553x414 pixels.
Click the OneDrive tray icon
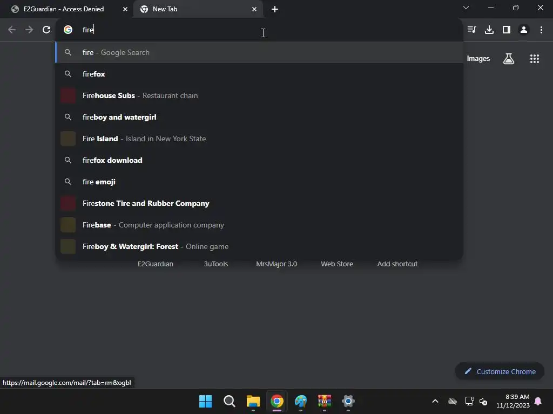click(x=453, y=401)
